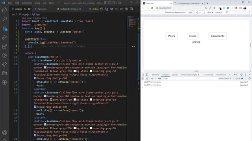
Task: Click the text-gray-700 color swatch on line 17
Action: [x=51, y=99]
